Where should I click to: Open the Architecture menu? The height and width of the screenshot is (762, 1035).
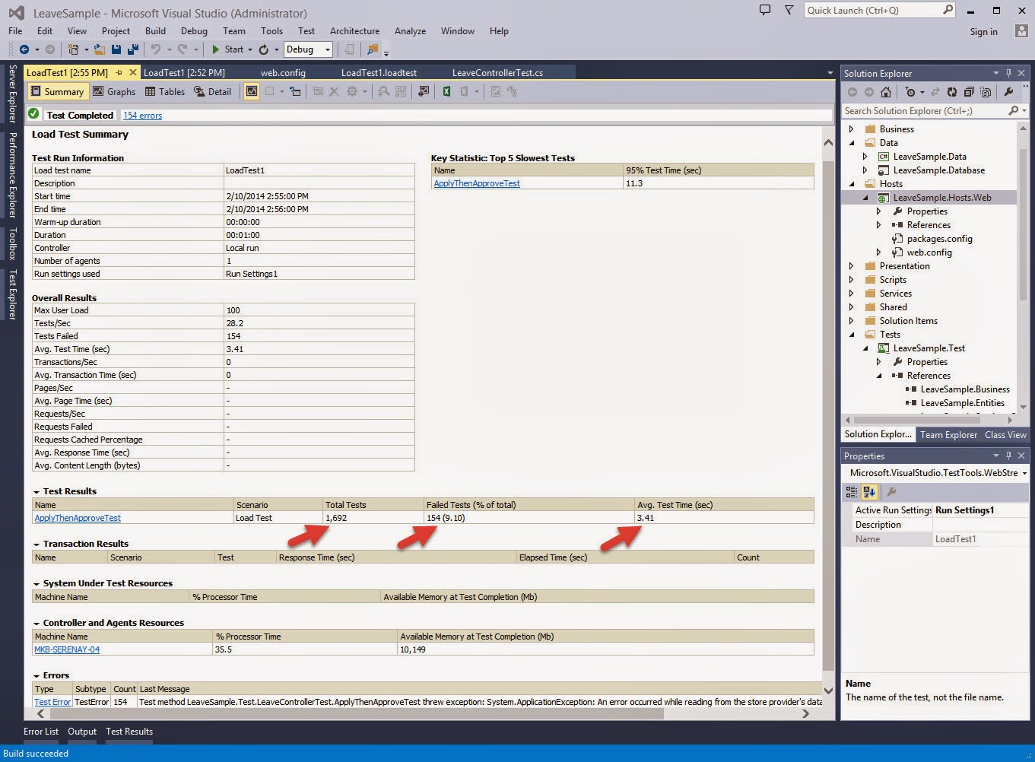(x=354, y=31)
